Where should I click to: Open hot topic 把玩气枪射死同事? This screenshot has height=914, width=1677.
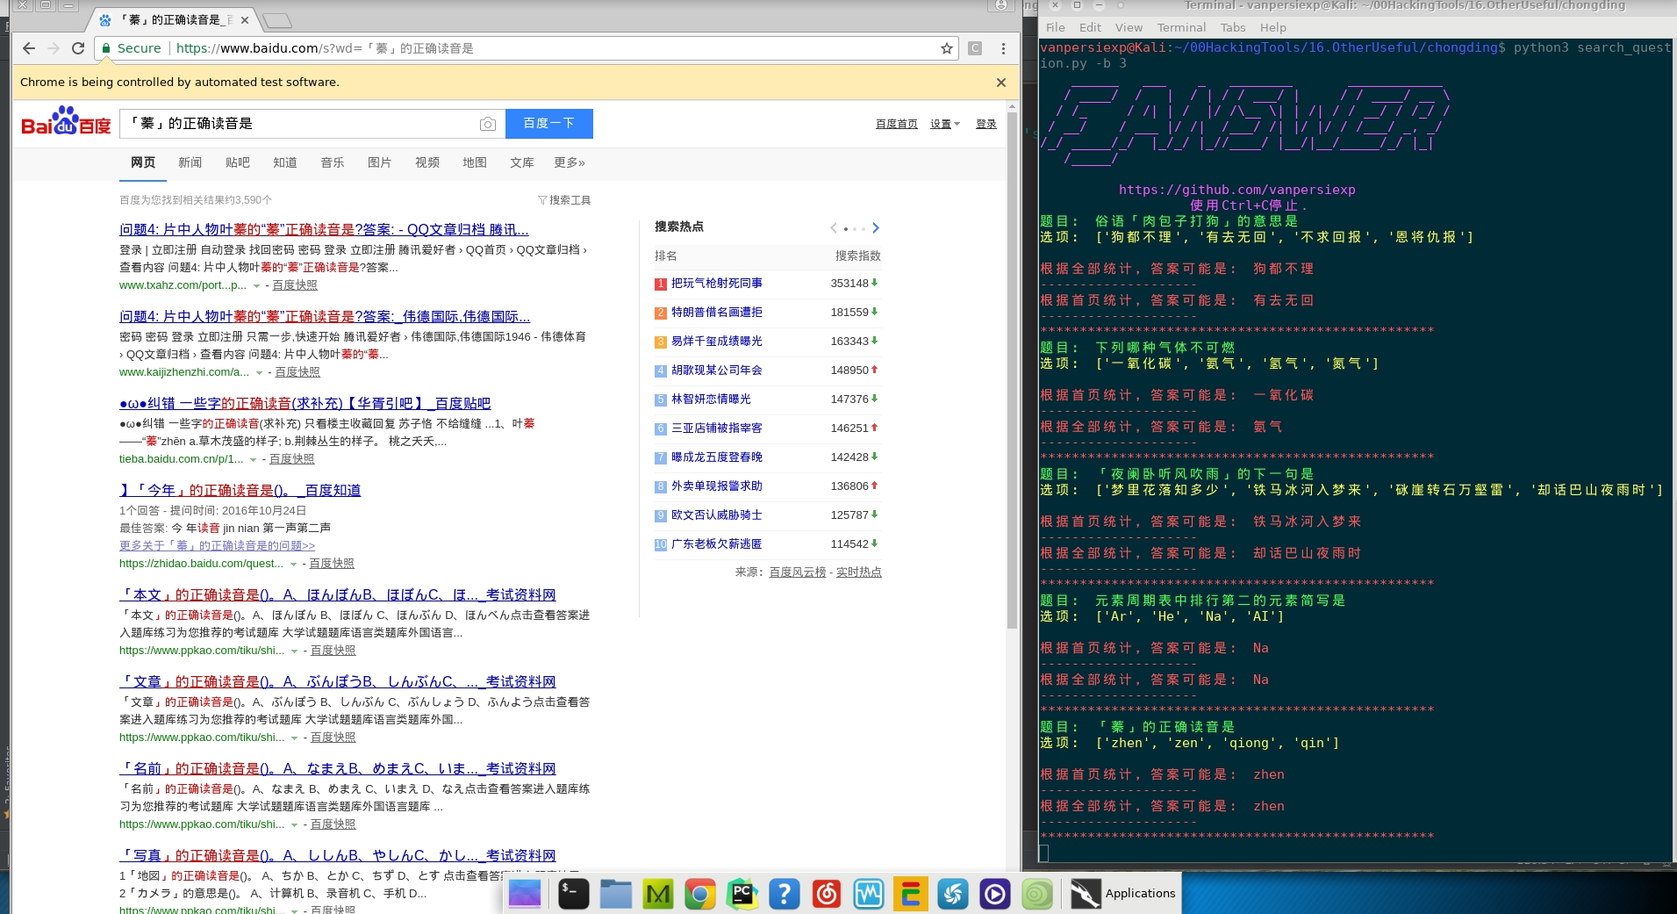click(716, 283)
